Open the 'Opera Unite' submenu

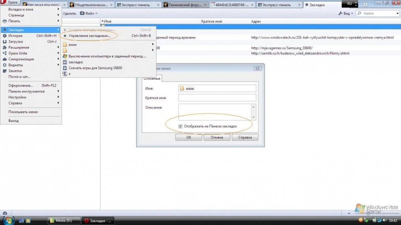(31, 53)
